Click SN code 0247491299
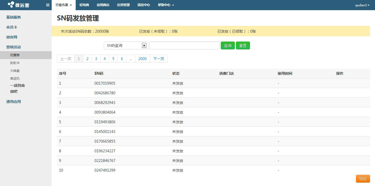The width and height of the screenshot is (375, 186). (x=105, y=170)
